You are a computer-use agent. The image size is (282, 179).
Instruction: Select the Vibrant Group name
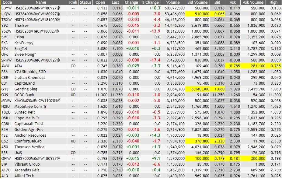27,164
